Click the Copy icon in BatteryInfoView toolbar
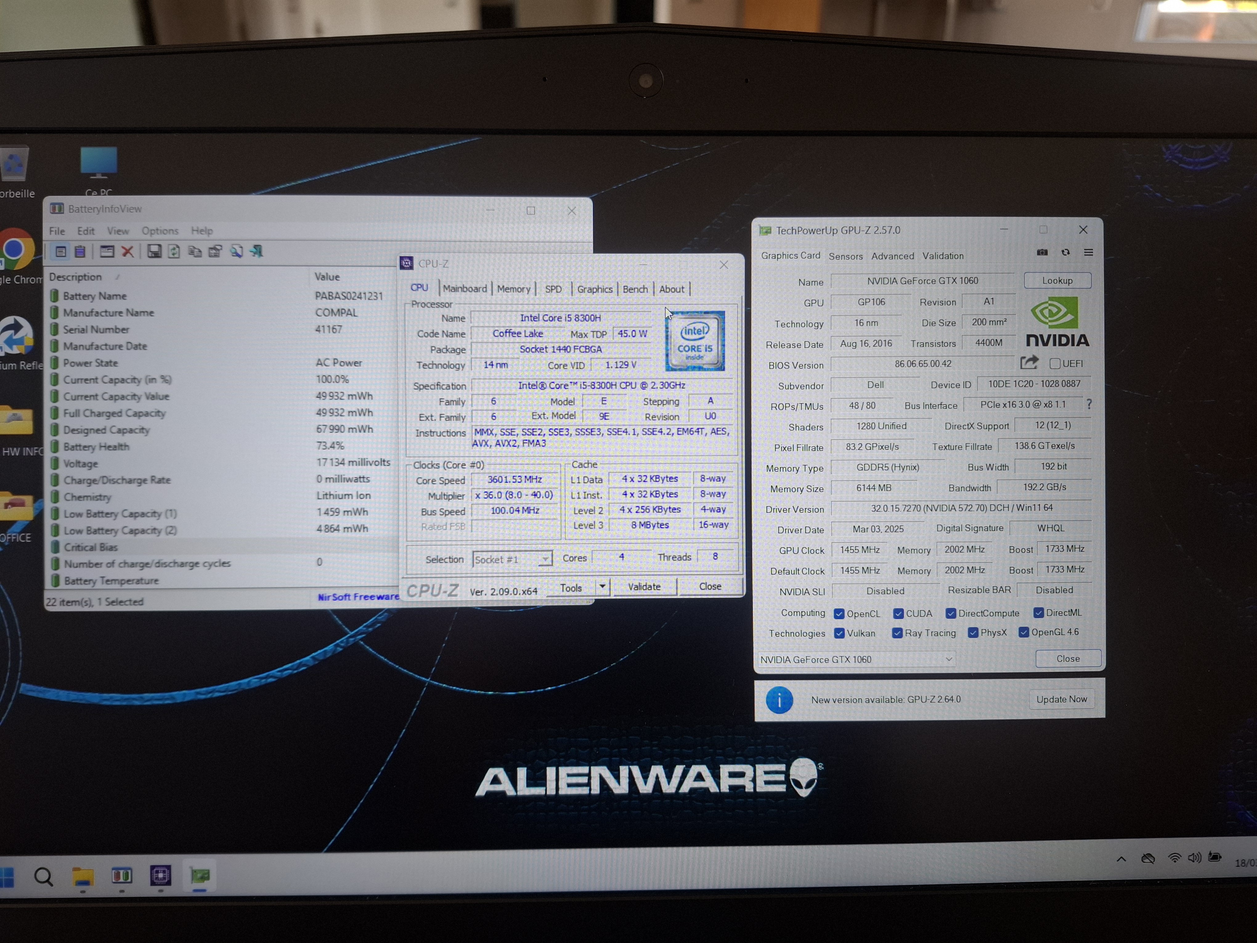 point(195,251)
